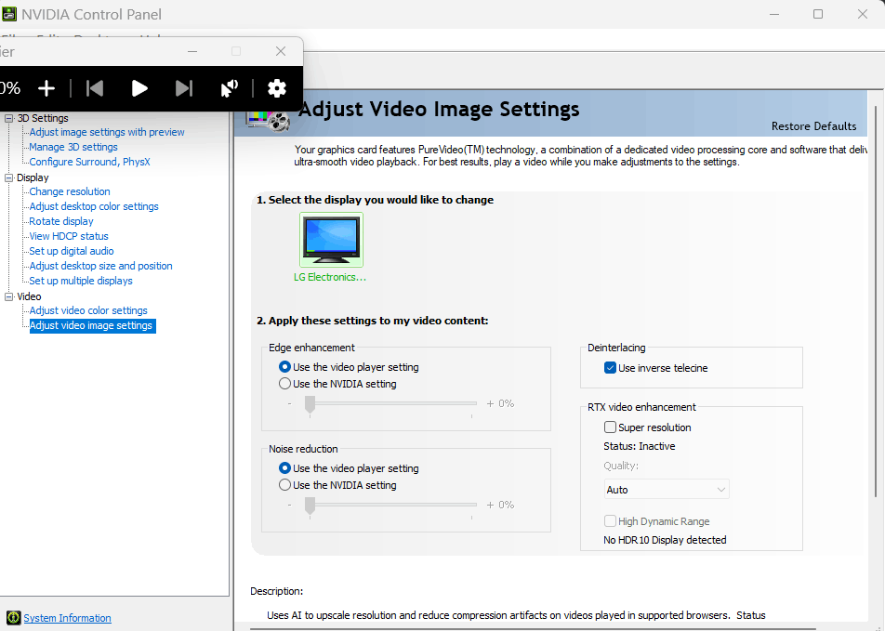Click the vertical scrollbar of settings page
This screenshot has height=631, width=885.
pyautogui.click(x=876, y=299)
